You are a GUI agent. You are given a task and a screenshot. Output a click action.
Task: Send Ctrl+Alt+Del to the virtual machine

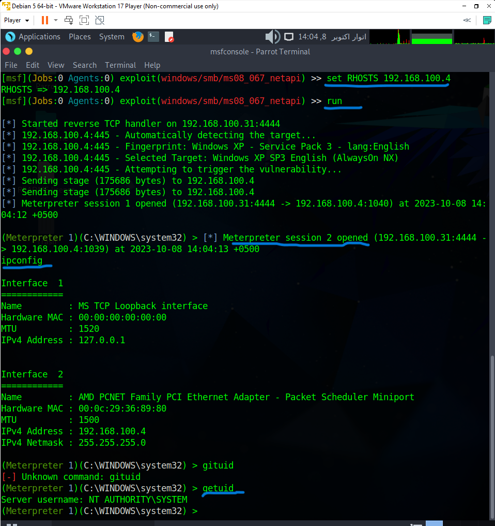[x=69, y=21]
